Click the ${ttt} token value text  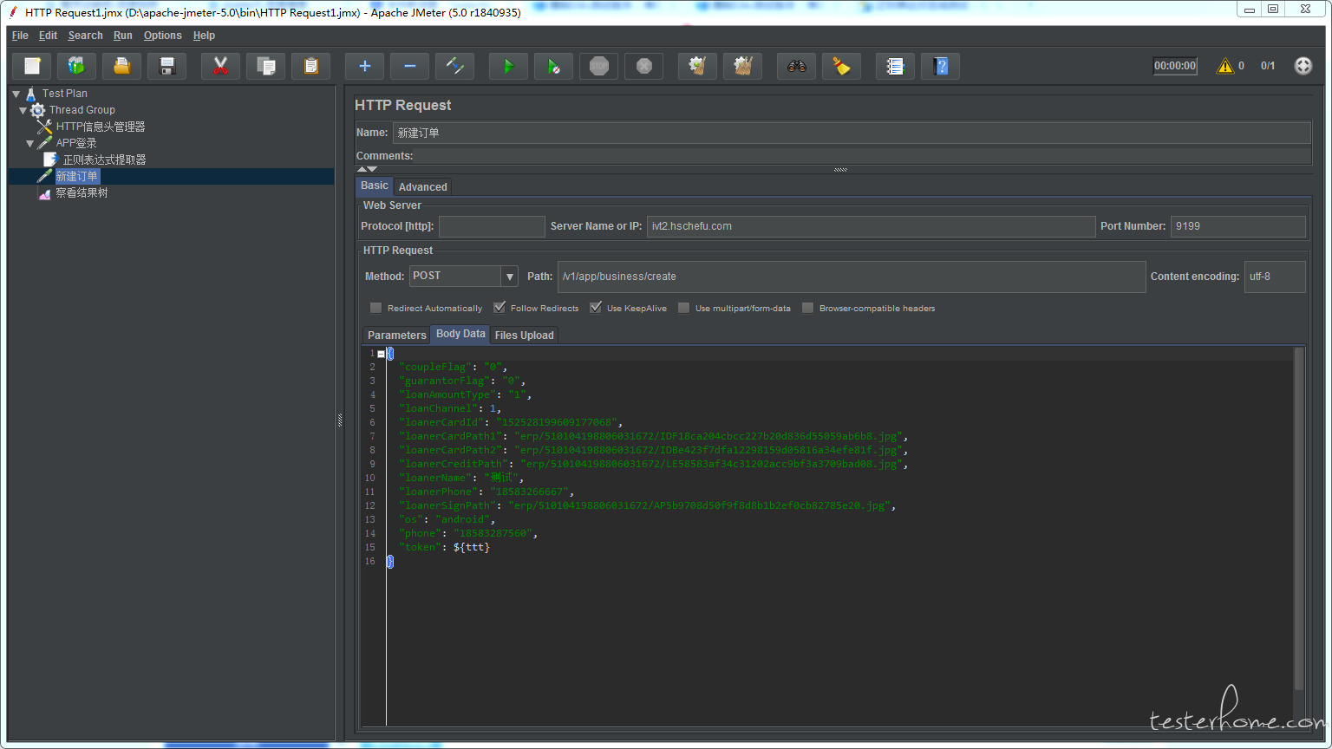(x=471, y=547)
